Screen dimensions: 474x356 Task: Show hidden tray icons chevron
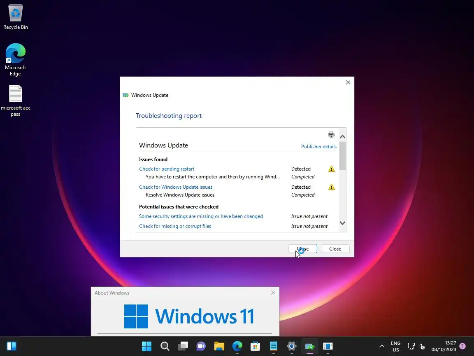click(x=382, y=346)
